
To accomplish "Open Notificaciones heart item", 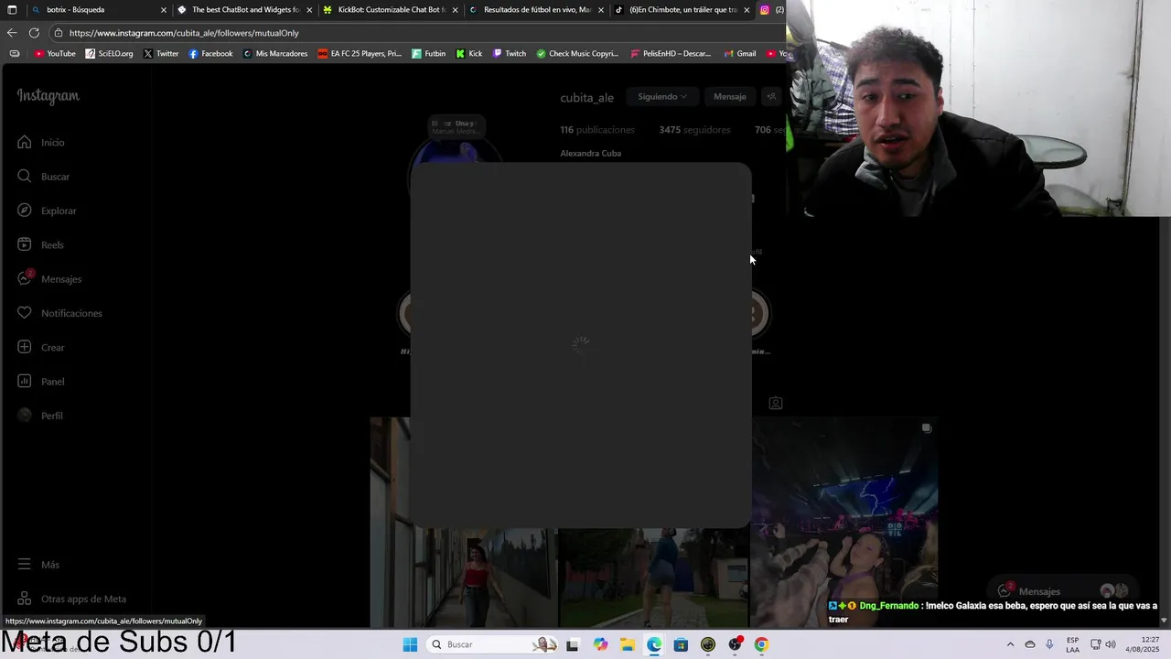I will tap(59, 313).
